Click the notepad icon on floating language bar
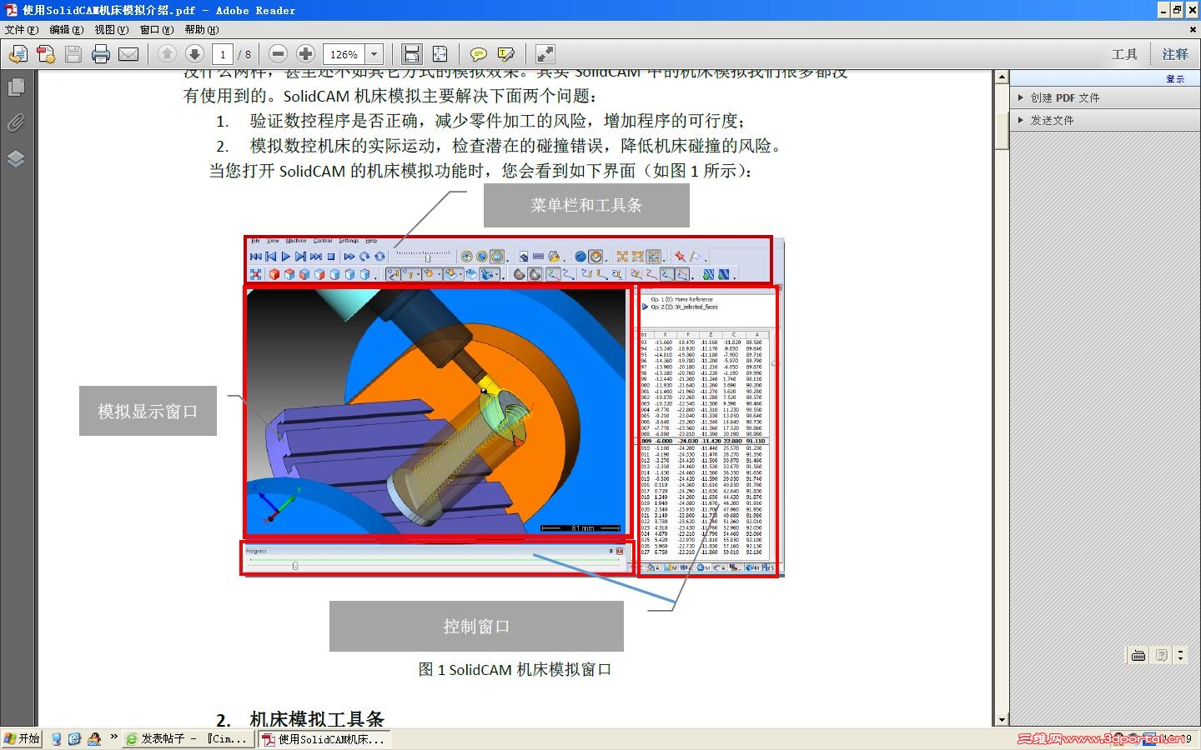This screenshot has height=750, width=1201. (1161, 656)
